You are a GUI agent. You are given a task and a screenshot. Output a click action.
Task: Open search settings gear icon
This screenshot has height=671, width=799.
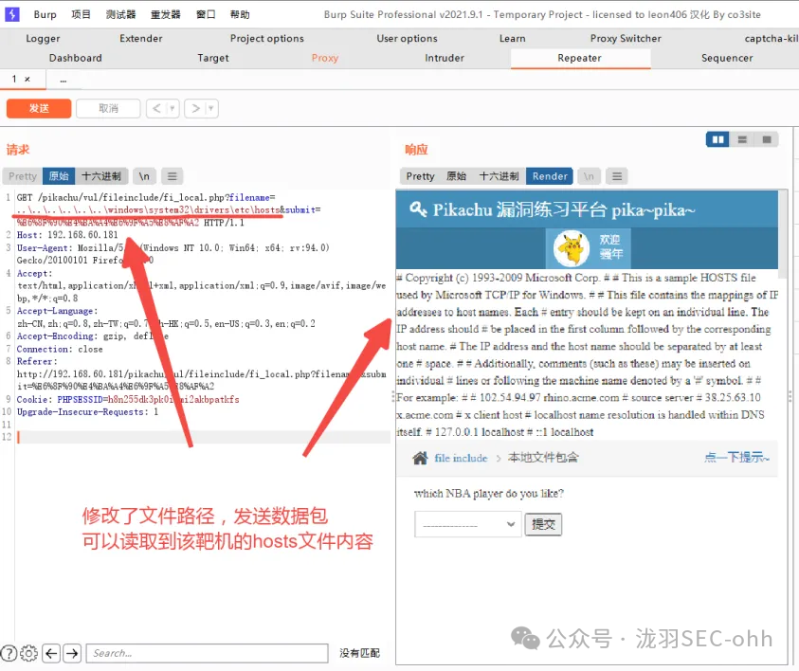(x=29, y=653)
